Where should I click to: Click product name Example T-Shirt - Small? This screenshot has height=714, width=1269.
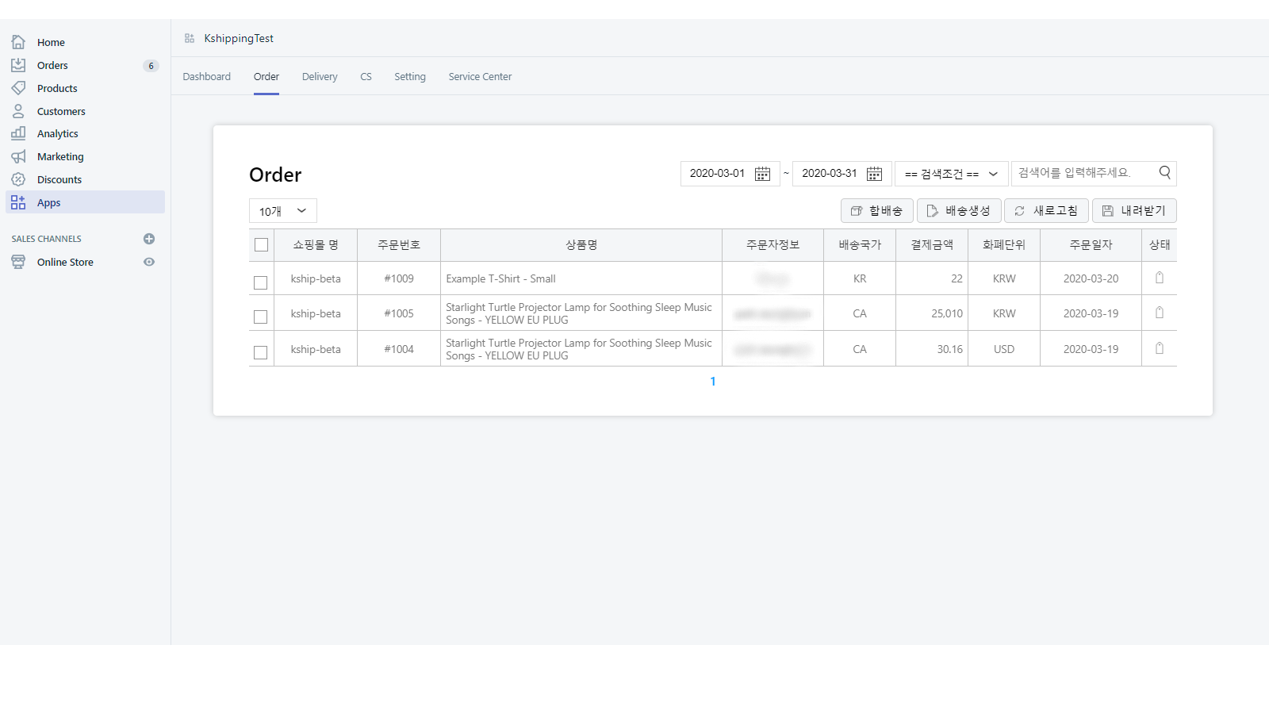coord(500,278)
